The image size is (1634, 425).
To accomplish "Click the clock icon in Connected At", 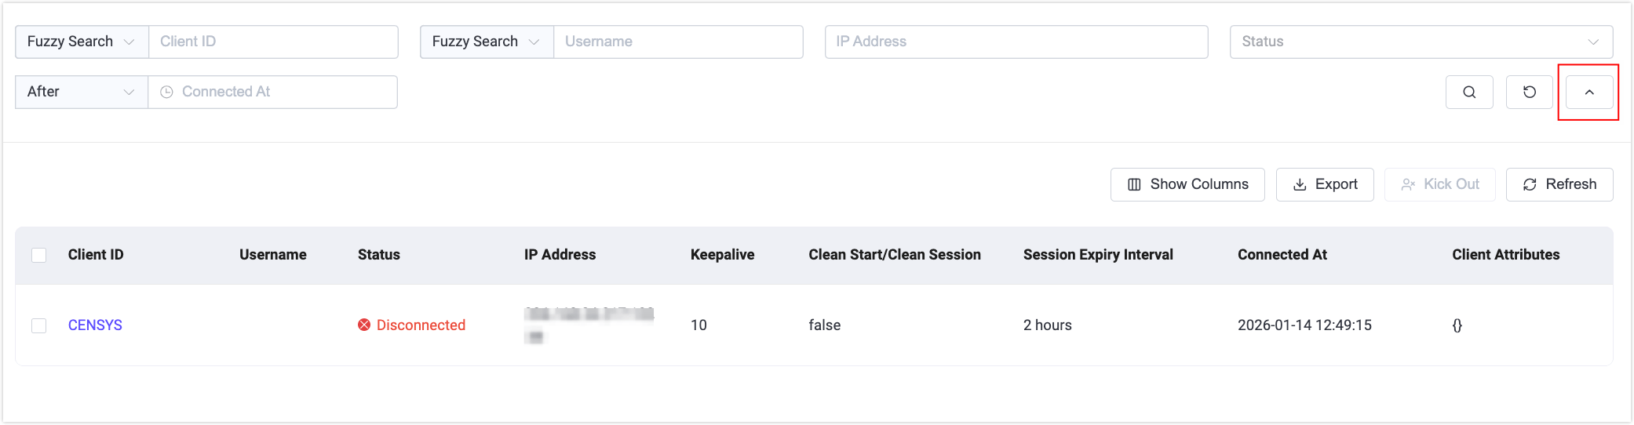I will (166, 93).
